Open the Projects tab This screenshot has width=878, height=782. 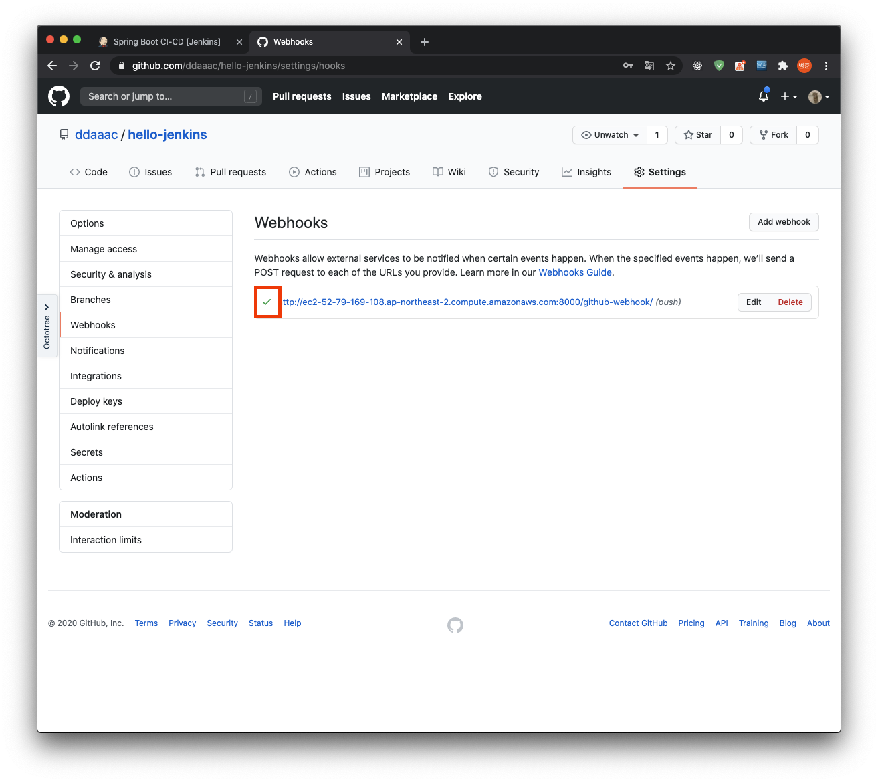click(385, 172)
